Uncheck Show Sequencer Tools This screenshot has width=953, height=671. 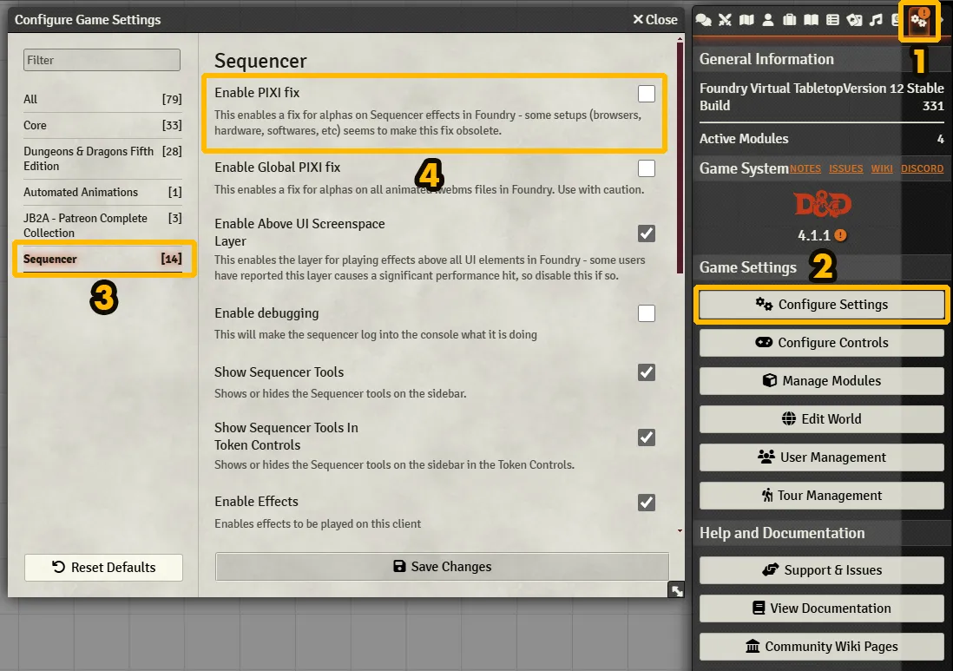647,372
